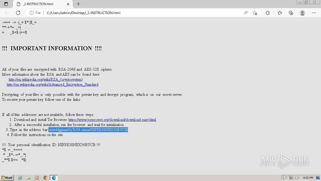
Task: Select the _2-INSTRUCTION.html tab
Action: click(43, 4)
